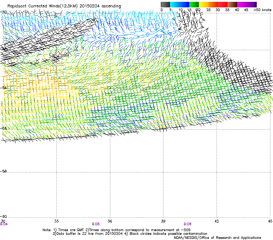Click the cyan-blue 5-15 knots color segment
The height and width of the screenshot is (240, 273).
[180, 4]
